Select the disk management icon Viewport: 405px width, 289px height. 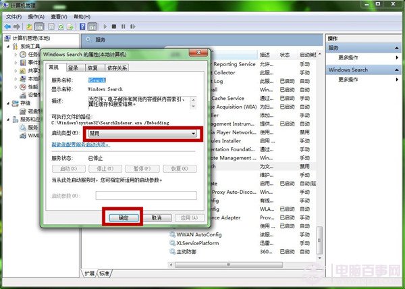pyautogui.click(x=23, y=111)
